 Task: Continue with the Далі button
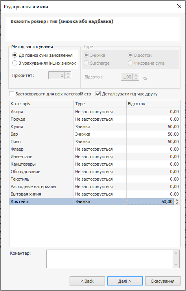coord(125,281)
